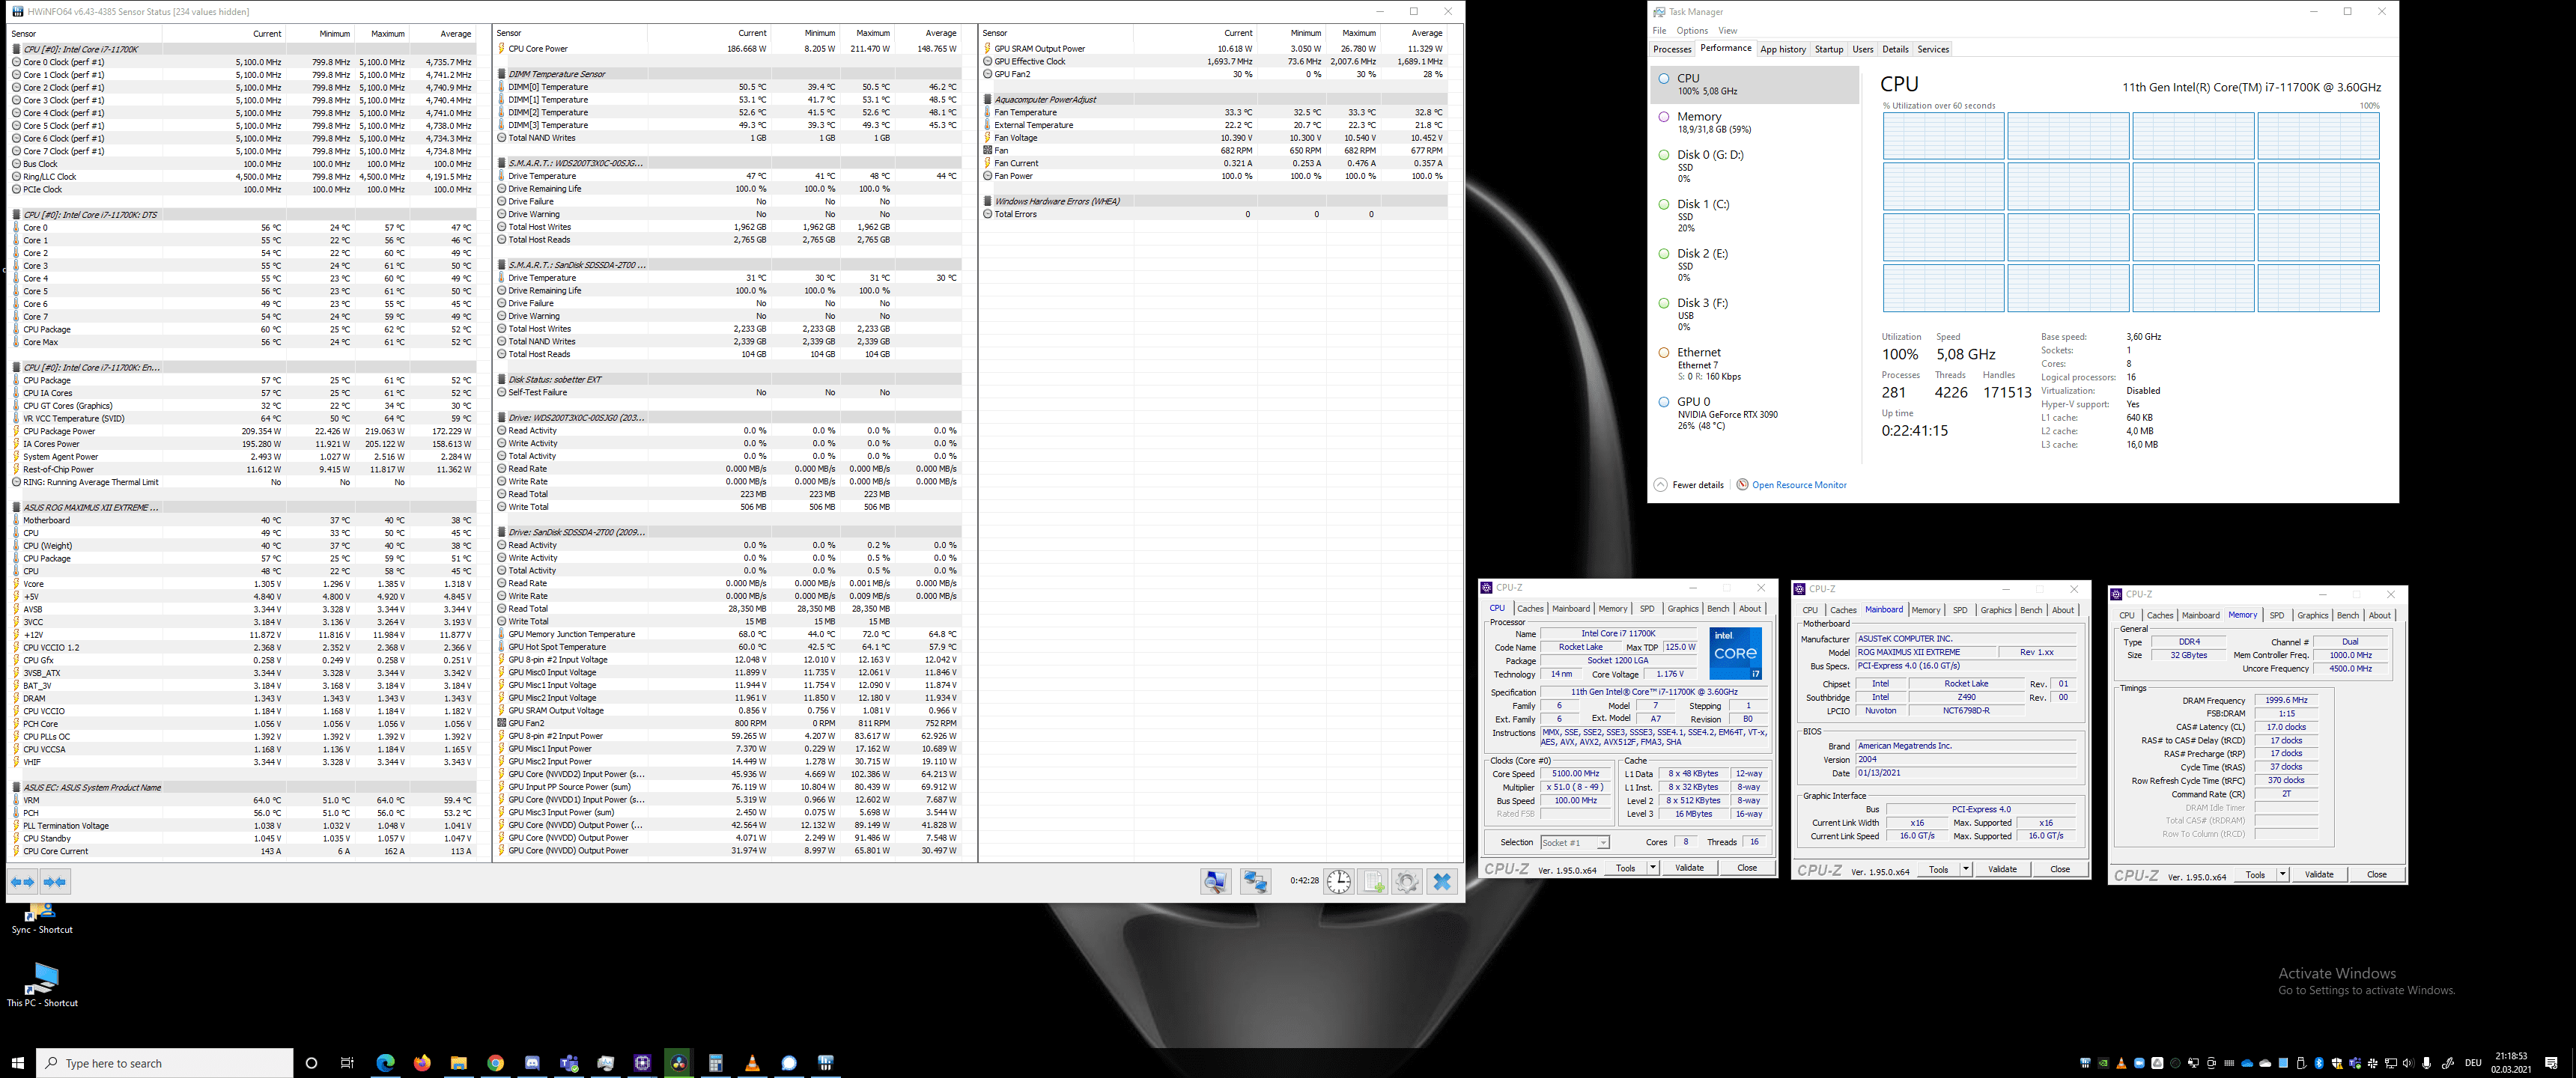Click the Type here to search box
The width and height of the screenshot is (2576, 1078).
[165, 1063]
